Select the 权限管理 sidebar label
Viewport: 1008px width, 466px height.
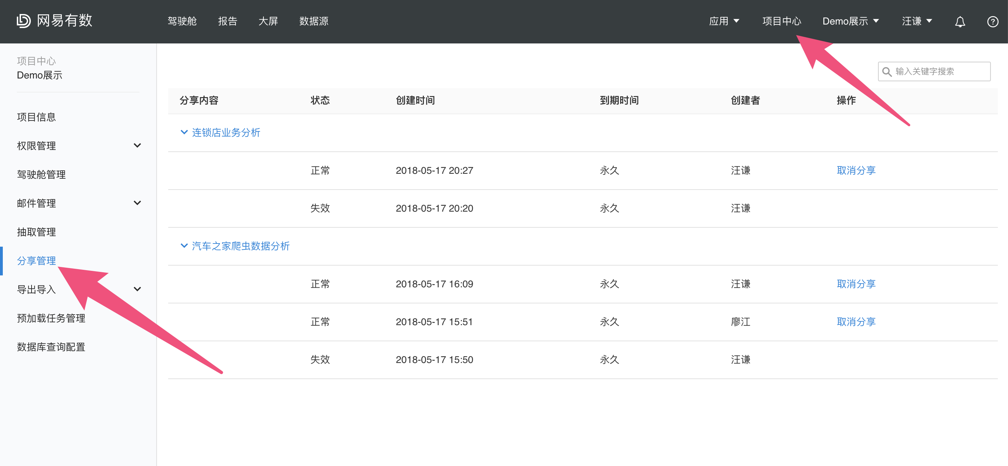click(x=36, y=146)
